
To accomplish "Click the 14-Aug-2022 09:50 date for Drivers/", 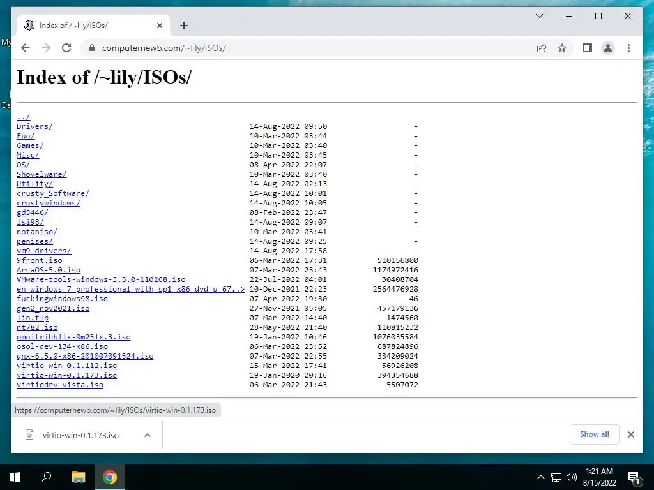I will click(x=288, y=126).
